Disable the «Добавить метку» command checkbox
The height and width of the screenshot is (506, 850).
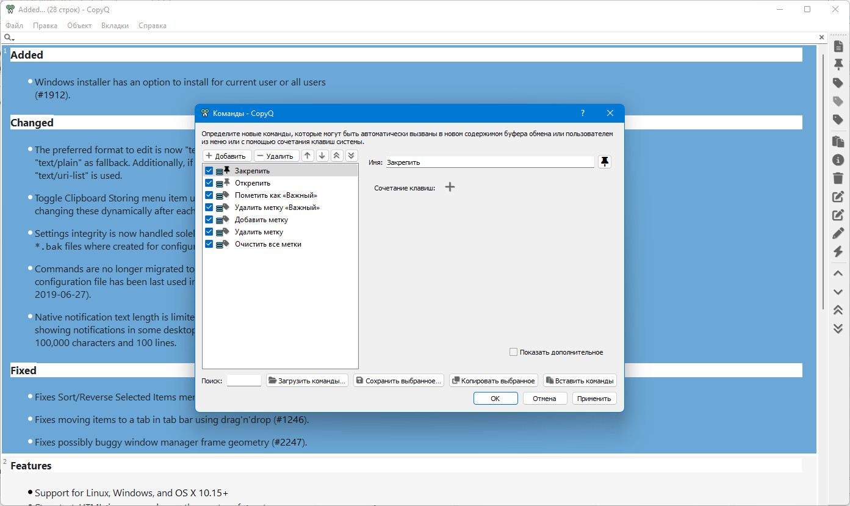point(209,220)
